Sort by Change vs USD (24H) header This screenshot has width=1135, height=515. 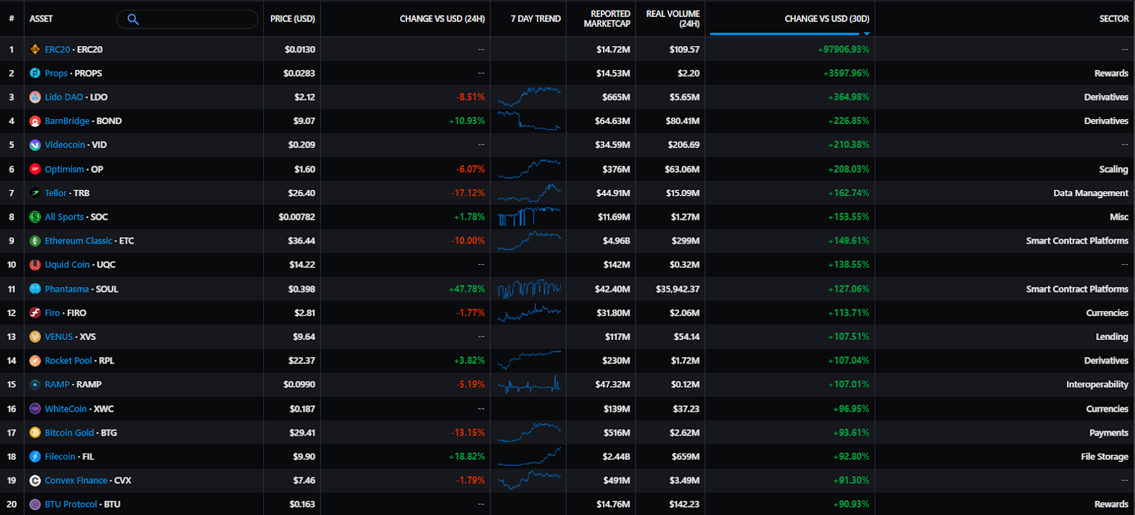[x=442, y=19]
